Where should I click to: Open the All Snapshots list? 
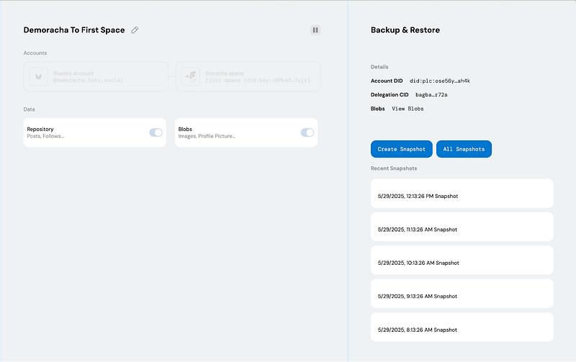coord(464,149)
